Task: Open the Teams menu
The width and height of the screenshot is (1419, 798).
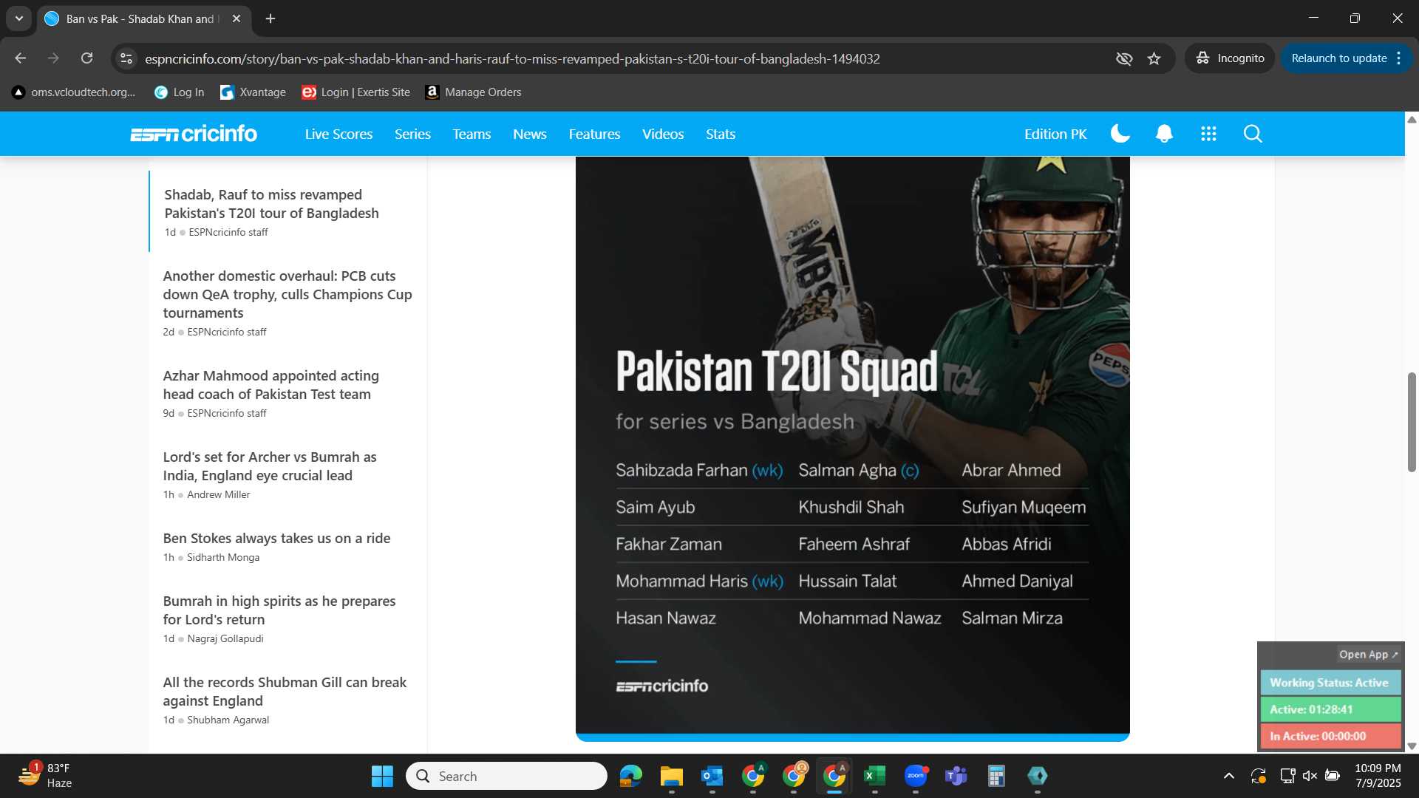Action: 472,134
